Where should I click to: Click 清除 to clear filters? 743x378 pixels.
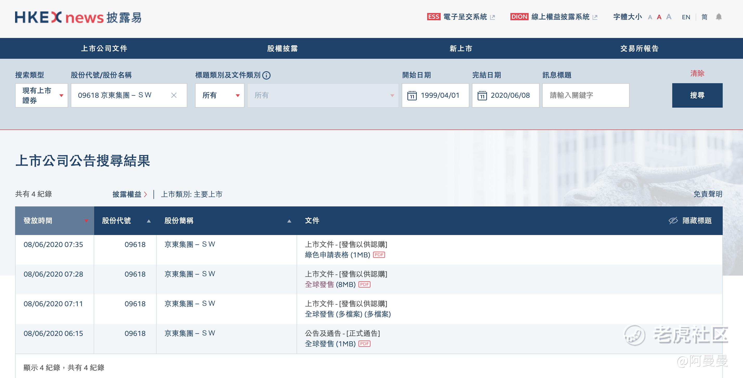697,74
